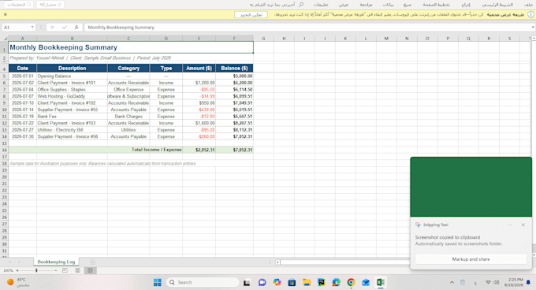Click the formula bar cancel X icon
This screenshot has width=536, height=290.
click(52, 28)
